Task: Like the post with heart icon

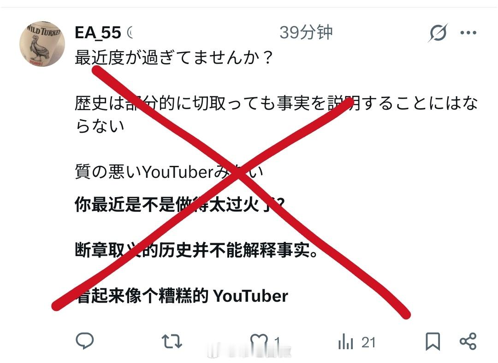Action: (x=259, y=341)
